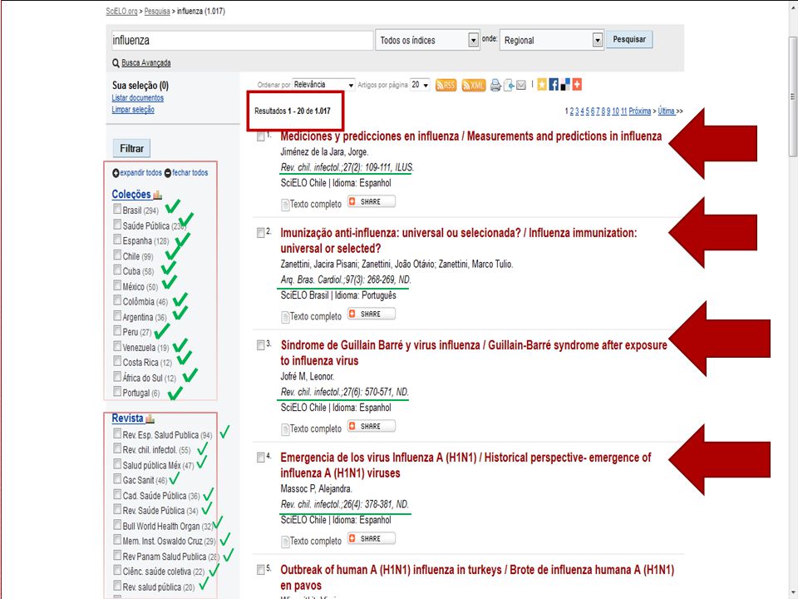Open the RSS feed icon
Image resolution: width=798 pixels, height=599 pixels.
[x=446, y=85]
